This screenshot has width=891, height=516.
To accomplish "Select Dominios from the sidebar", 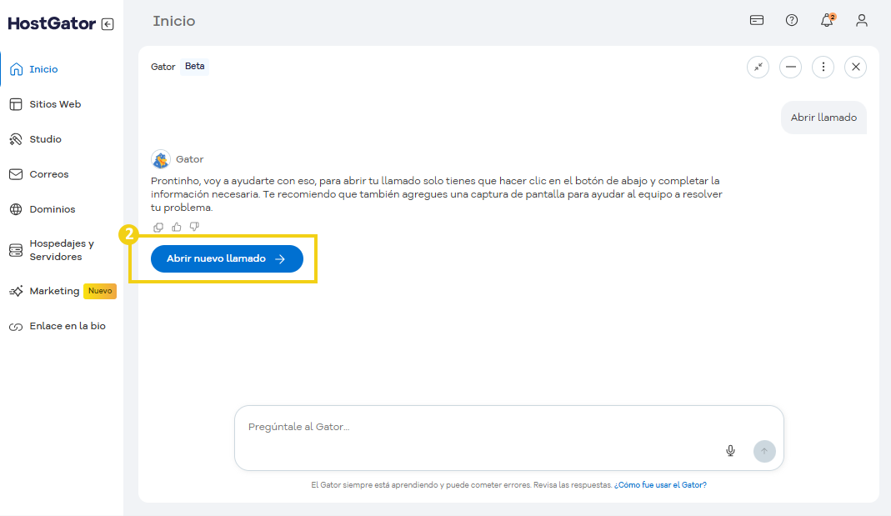I will pos(52,209).
